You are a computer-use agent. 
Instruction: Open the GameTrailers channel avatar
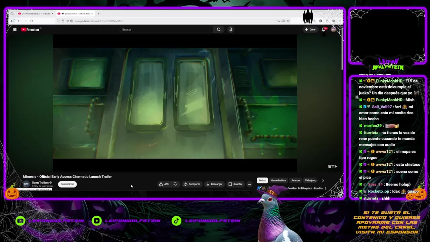[26, 184]
